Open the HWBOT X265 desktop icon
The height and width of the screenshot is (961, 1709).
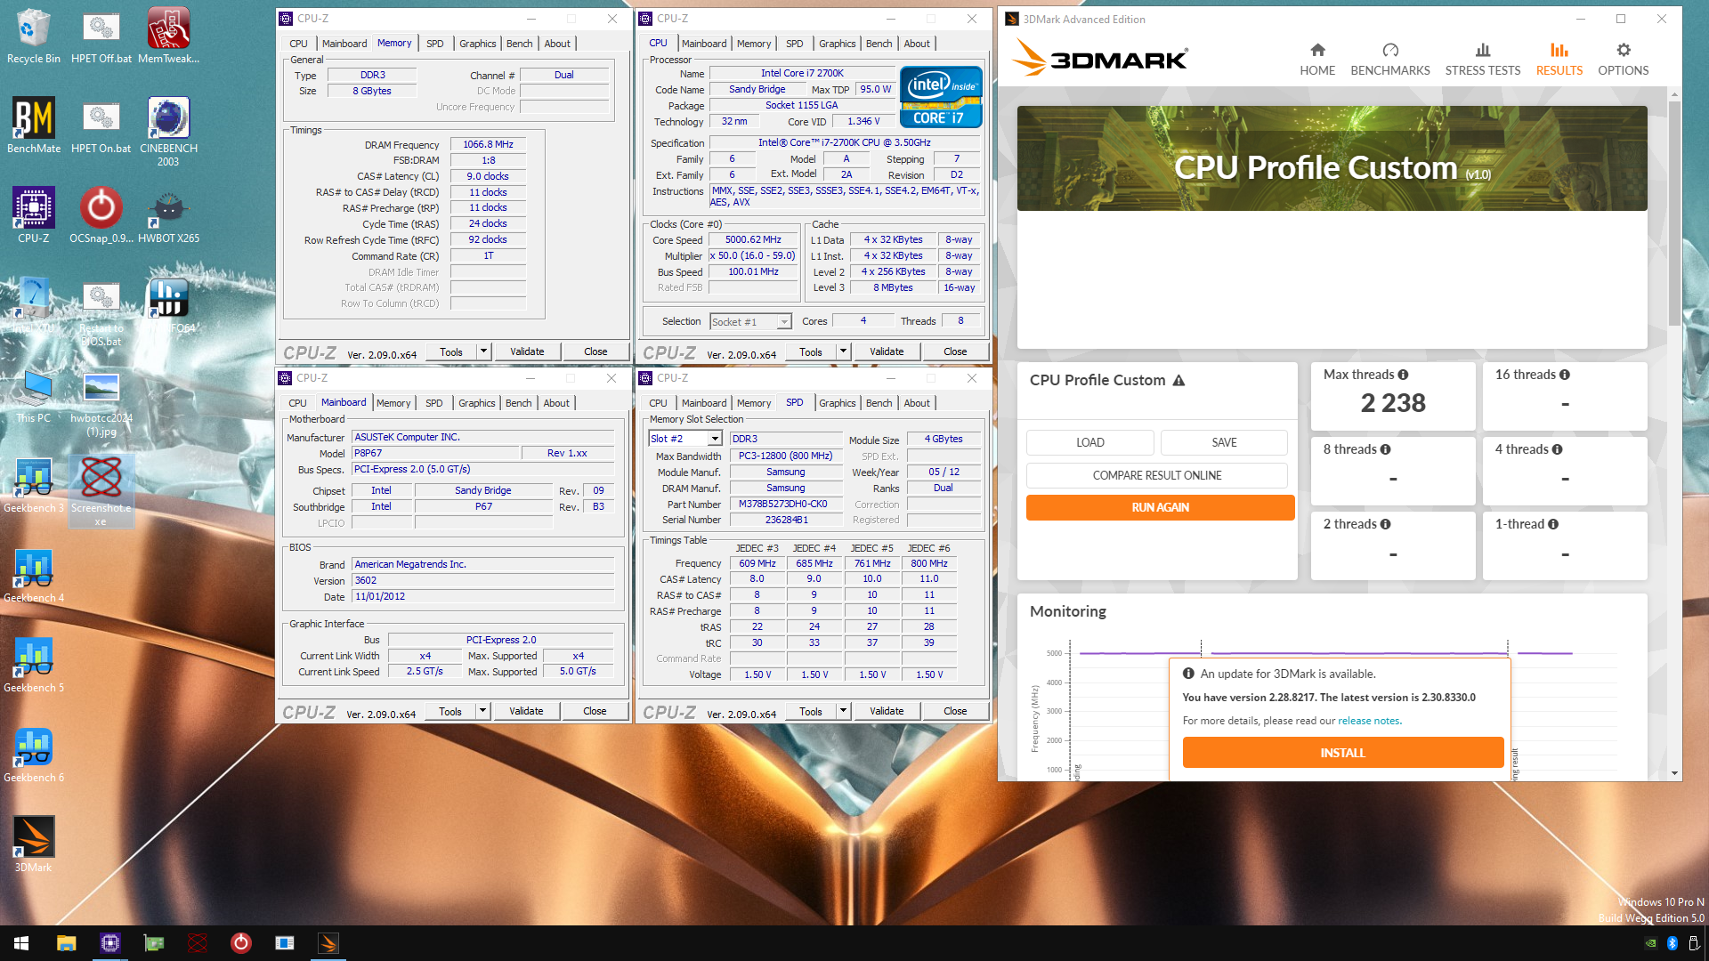(168, 215)
